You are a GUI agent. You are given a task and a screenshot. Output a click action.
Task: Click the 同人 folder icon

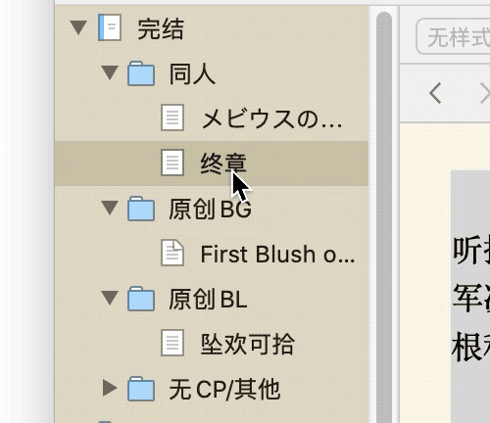(x=141, y=73)
